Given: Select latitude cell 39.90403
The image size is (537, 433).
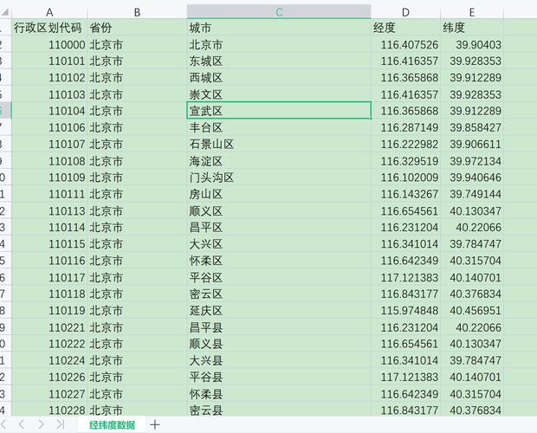Looking at the screenshot, I should (x=472, y=44).
